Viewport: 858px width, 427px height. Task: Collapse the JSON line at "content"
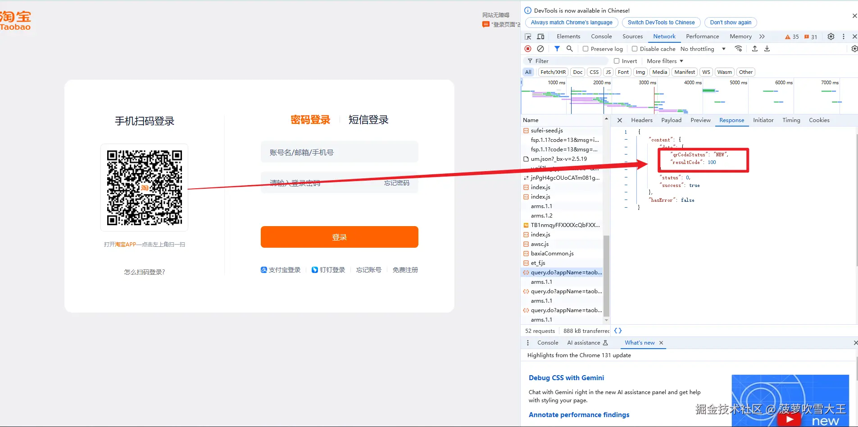626,140
